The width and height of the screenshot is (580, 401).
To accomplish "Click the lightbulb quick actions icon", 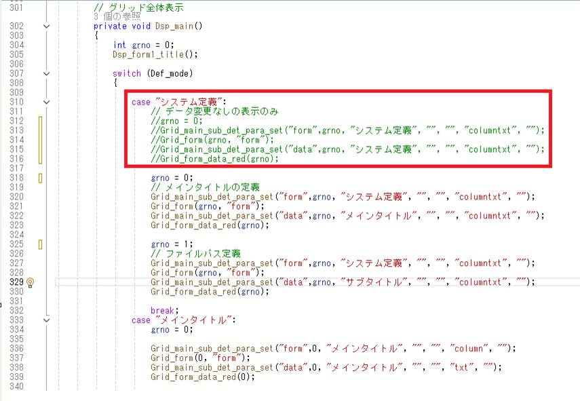I will (31, 282).
